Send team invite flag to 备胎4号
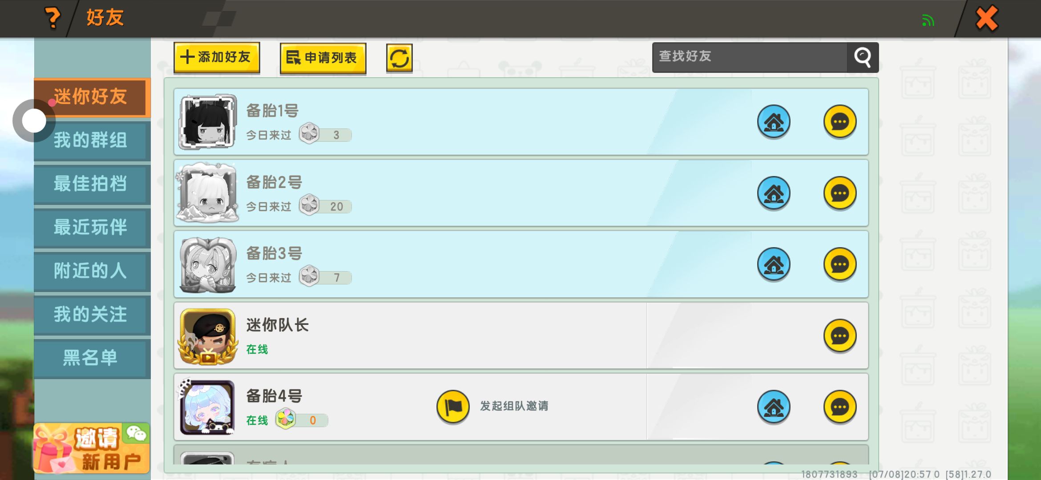This screenshot has height=480, width=1041. tap(453, 407)
